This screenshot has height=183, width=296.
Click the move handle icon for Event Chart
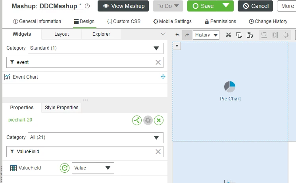pos(163,77)
